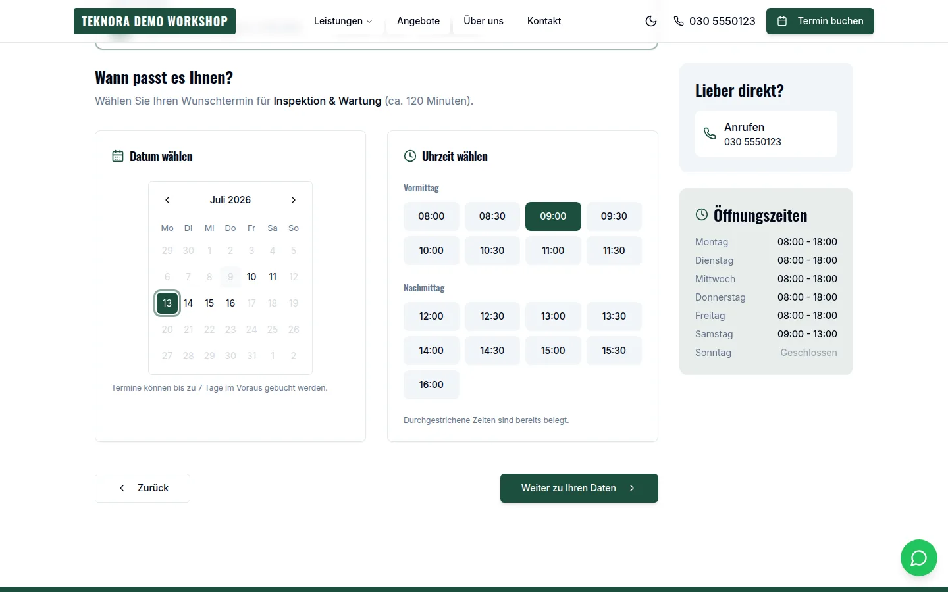Go to previous month in calendar
The height and width of the screenshot is (592, 948).
coord(167,200)
